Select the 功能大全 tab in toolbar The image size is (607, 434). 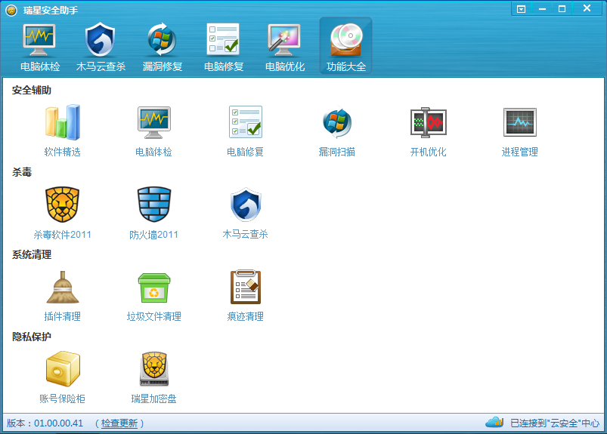tap(345, 47)
